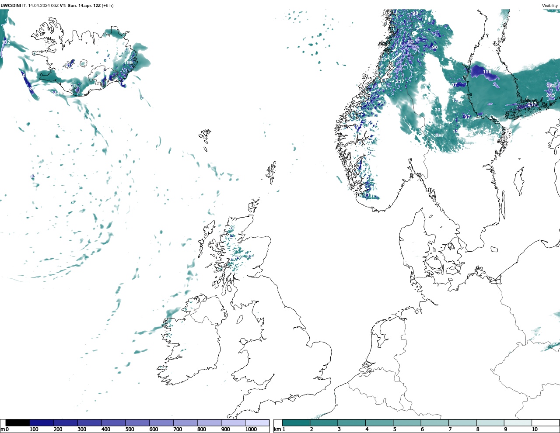Screen dimensions: 560x433
Task: Click the lightest swatch above the 1000 label
Action: coord(257,423)
